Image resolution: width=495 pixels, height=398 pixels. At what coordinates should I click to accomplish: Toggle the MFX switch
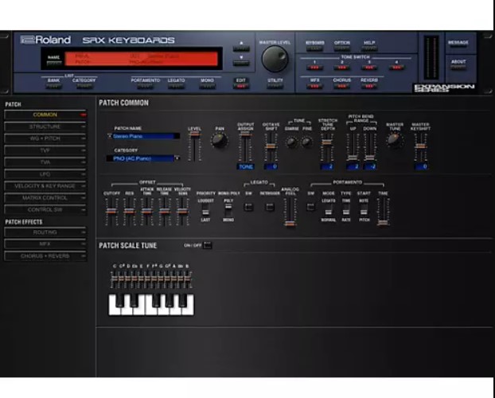(314, 86)
